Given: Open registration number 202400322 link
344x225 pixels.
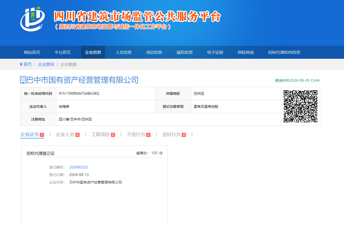Looking at the screenshot, I should tap(79, 167).
